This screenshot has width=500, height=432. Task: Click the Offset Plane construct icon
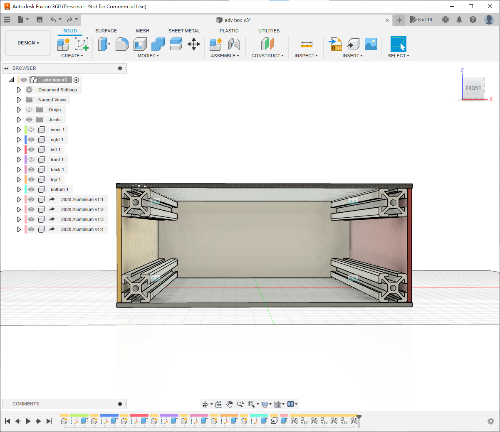[x=267, y=44]
